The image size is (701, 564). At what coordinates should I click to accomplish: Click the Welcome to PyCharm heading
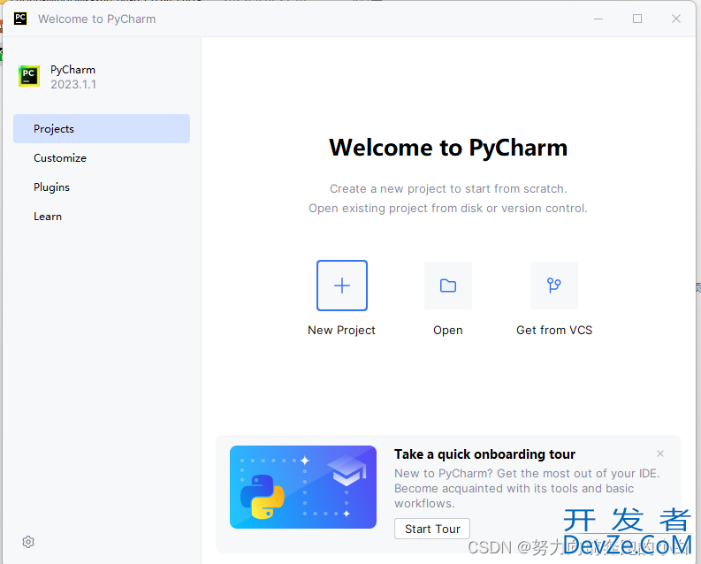click(x=448, y=148)
